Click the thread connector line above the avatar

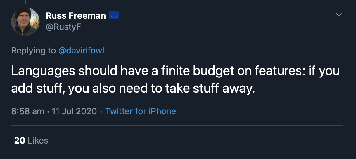(x=25, y=2)
